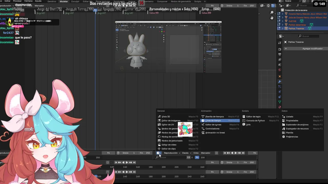Jump to next keyframe in timeline header
The image size is (328, 184).
click(239, 153)
